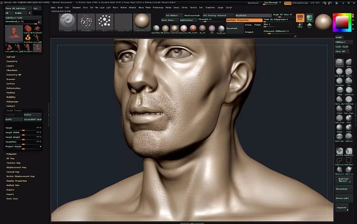The image size is (357, 224).
Task: Click the Set Startup Material button
Action: [x=218, y=16]
